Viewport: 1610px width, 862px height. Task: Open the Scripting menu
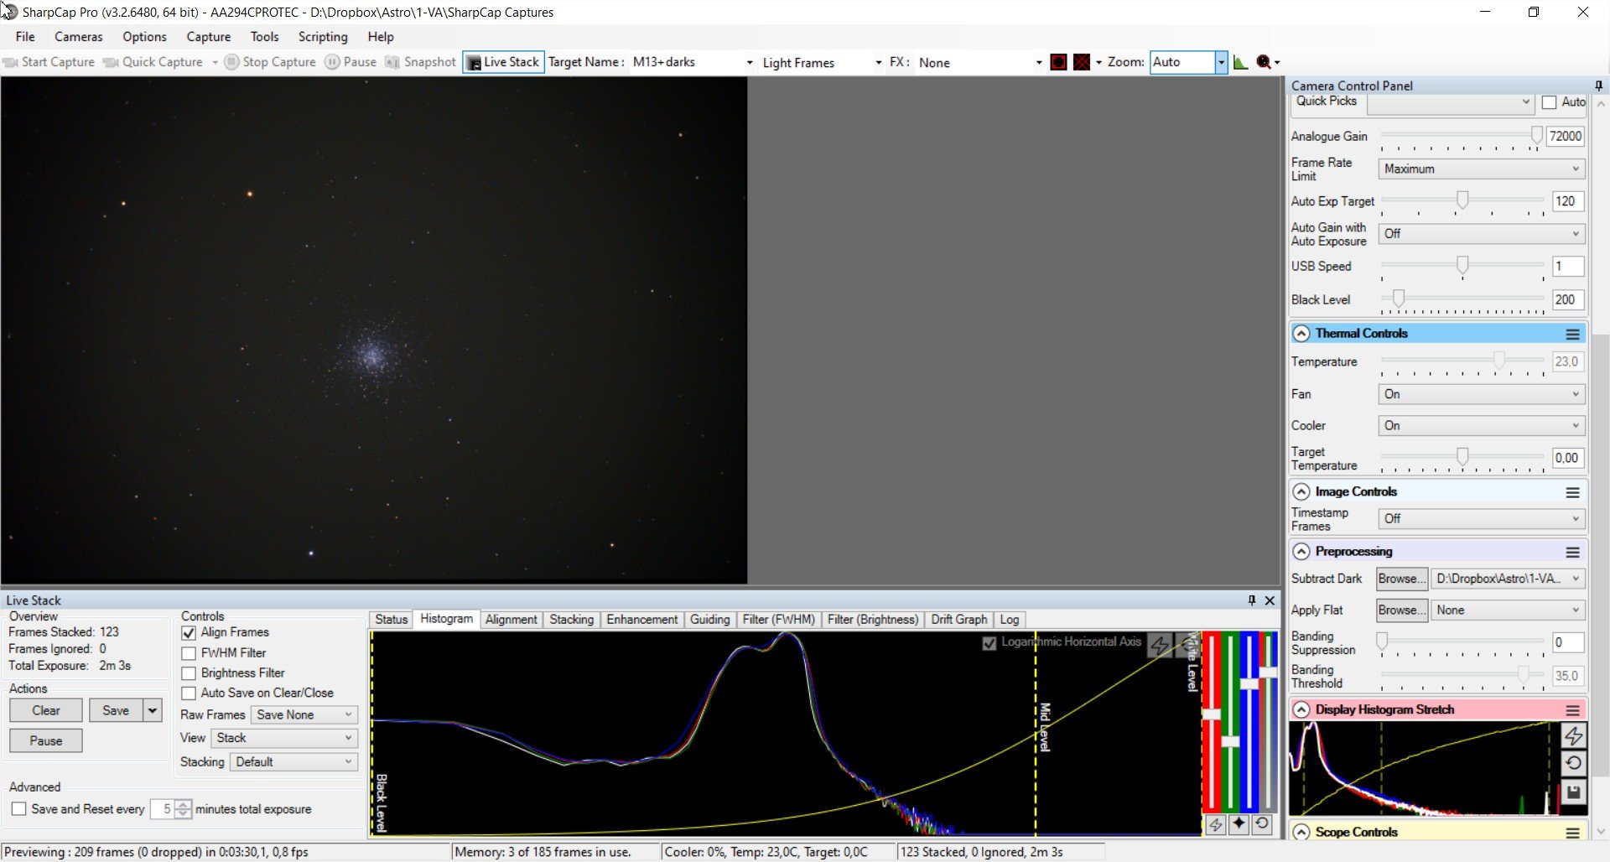323,37
